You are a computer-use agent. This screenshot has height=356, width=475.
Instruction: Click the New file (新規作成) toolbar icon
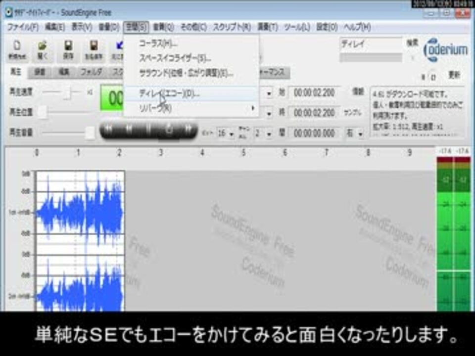point(17,49)
